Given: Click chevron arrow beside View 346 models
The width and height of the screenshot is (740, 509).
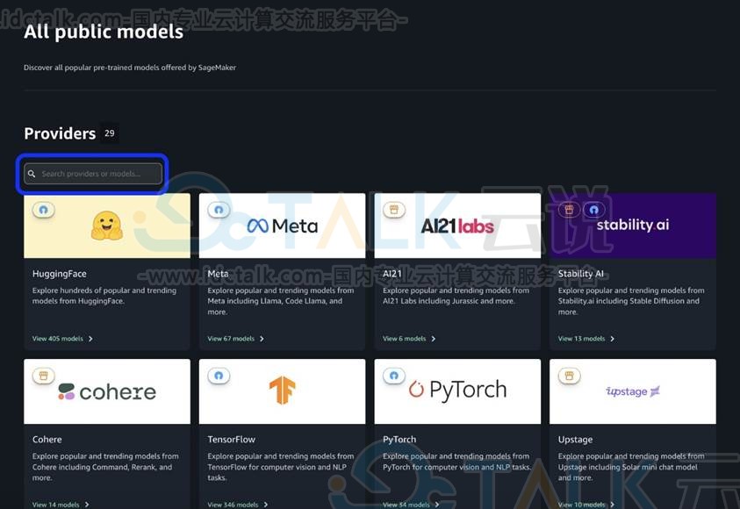Looking at the screenshot, I should pyautogui.click(x=266, y=505).
